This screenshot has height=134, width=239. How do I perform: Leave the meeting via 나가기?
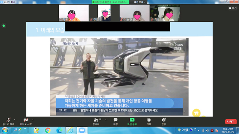click(231, 121)
